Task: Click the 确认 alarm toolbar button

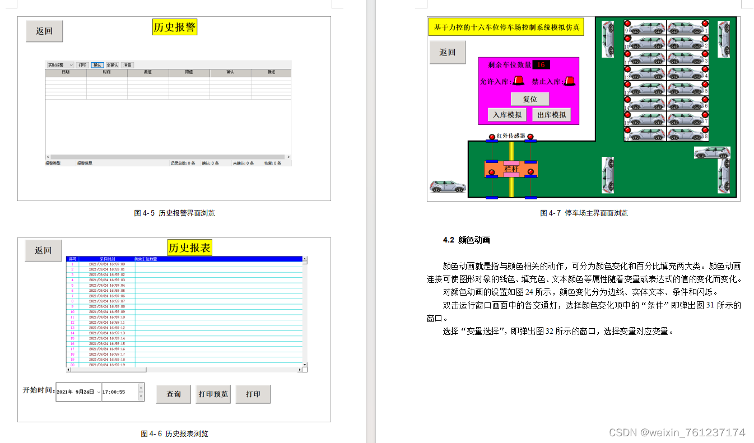Action: pos(97,65)
